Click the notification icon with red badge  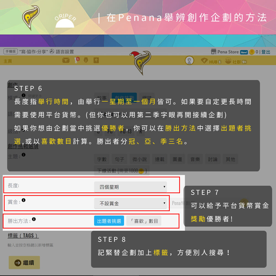click(x=77, y=60)
